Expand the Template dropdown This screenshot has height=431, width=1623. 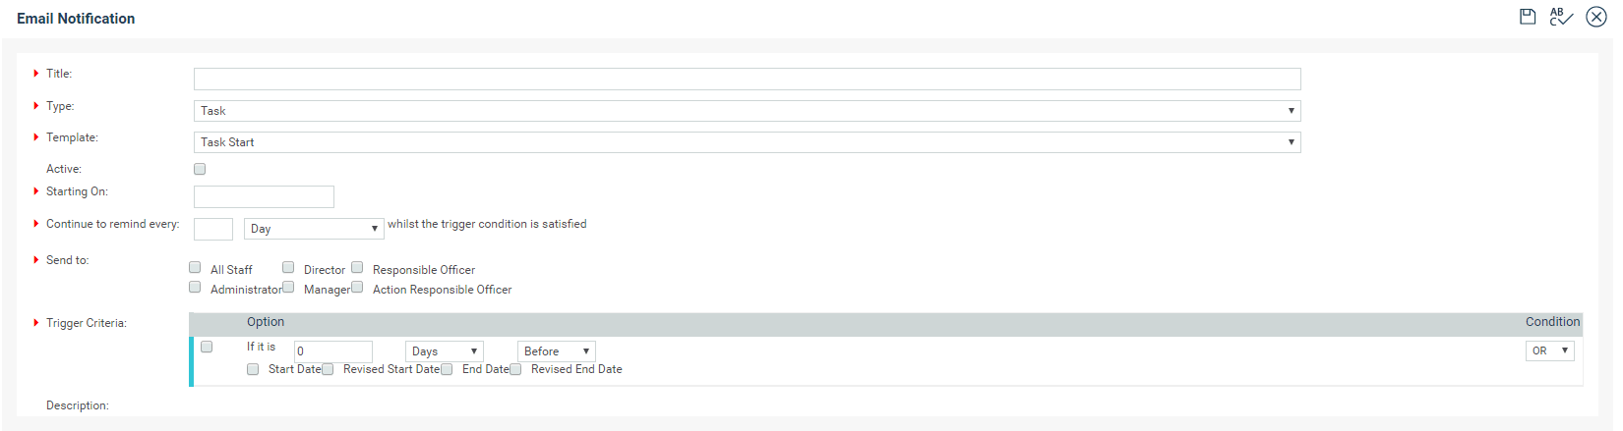tap(747, 142)
